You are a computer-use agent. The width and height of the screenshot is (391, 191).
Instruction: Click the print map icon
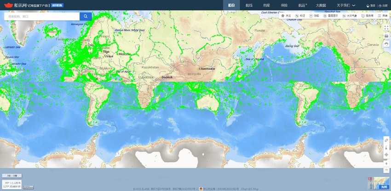(386, 44)
